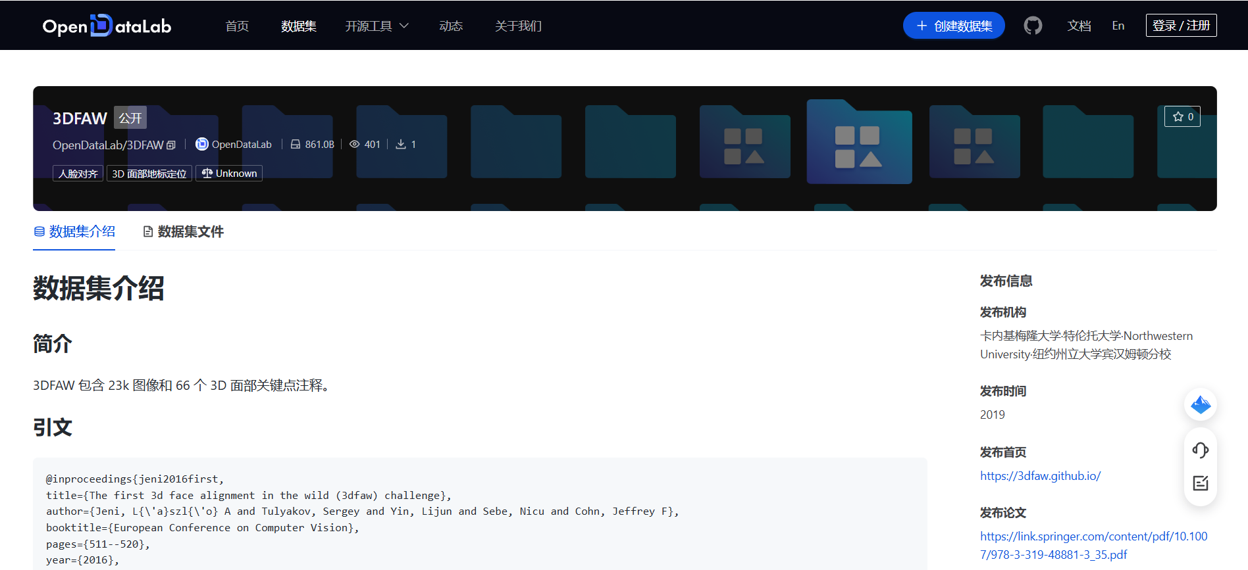Expand the 开源工具 dropdown menu

pos(377,26)
